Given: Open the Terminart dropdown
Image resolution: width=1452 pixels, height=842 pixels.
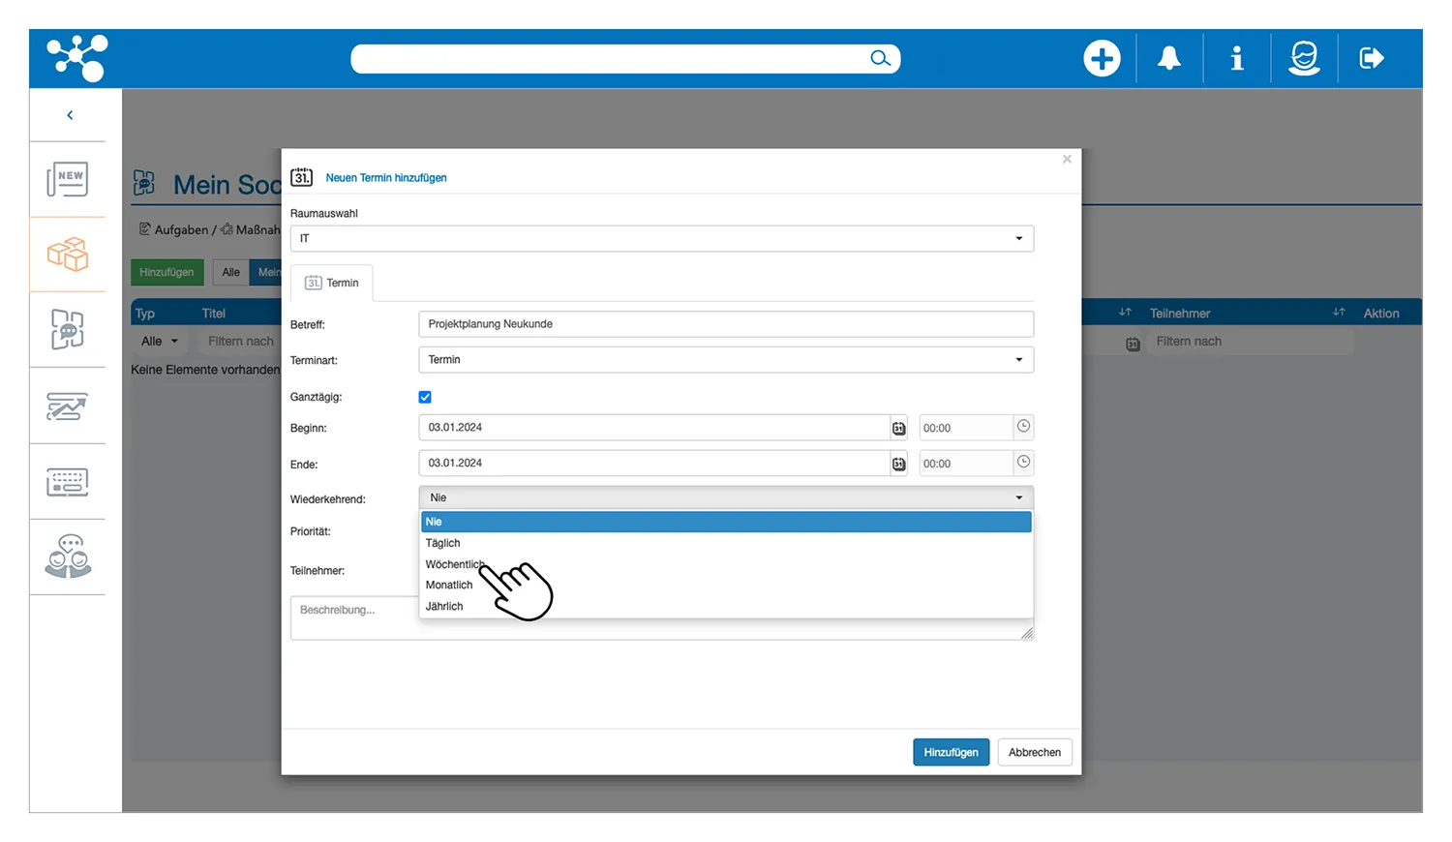Looking at the screenshot, I should point(726,360).
